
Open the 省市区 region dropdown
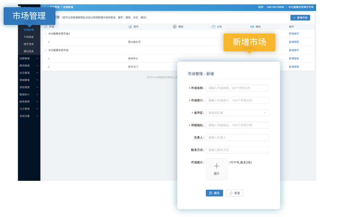point(237,113)
